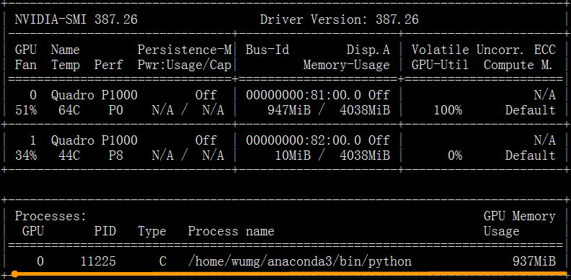Click the 100% GPU-Util value for GPU 0

pyautogui.click(x=448, y=110)
